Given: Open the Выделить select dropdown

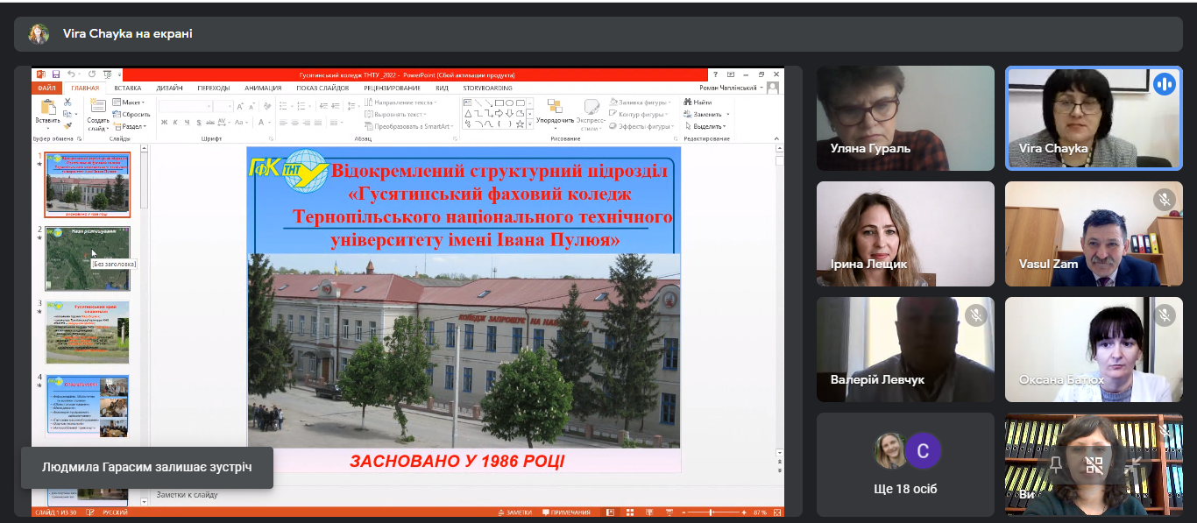Looking at the screenshot, I should tap(705, 126).
